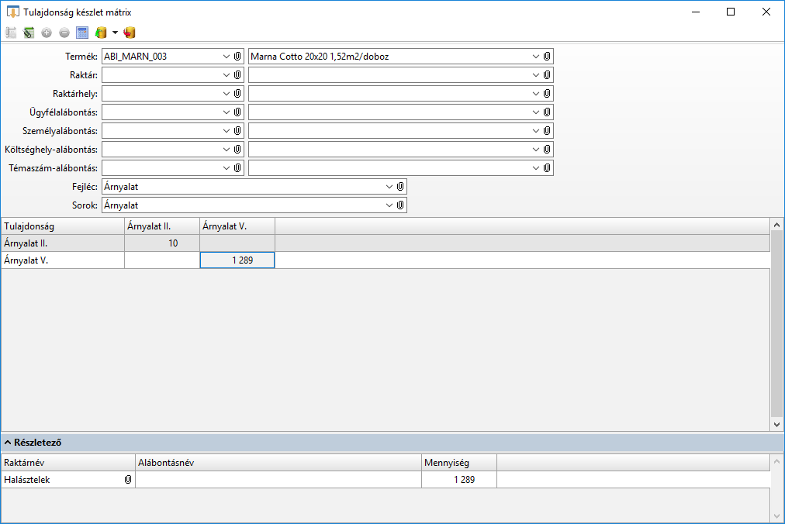Screen dimensions: 785x524
Task: Click the Mennyiség column header
Action: [x=459, y=463]
